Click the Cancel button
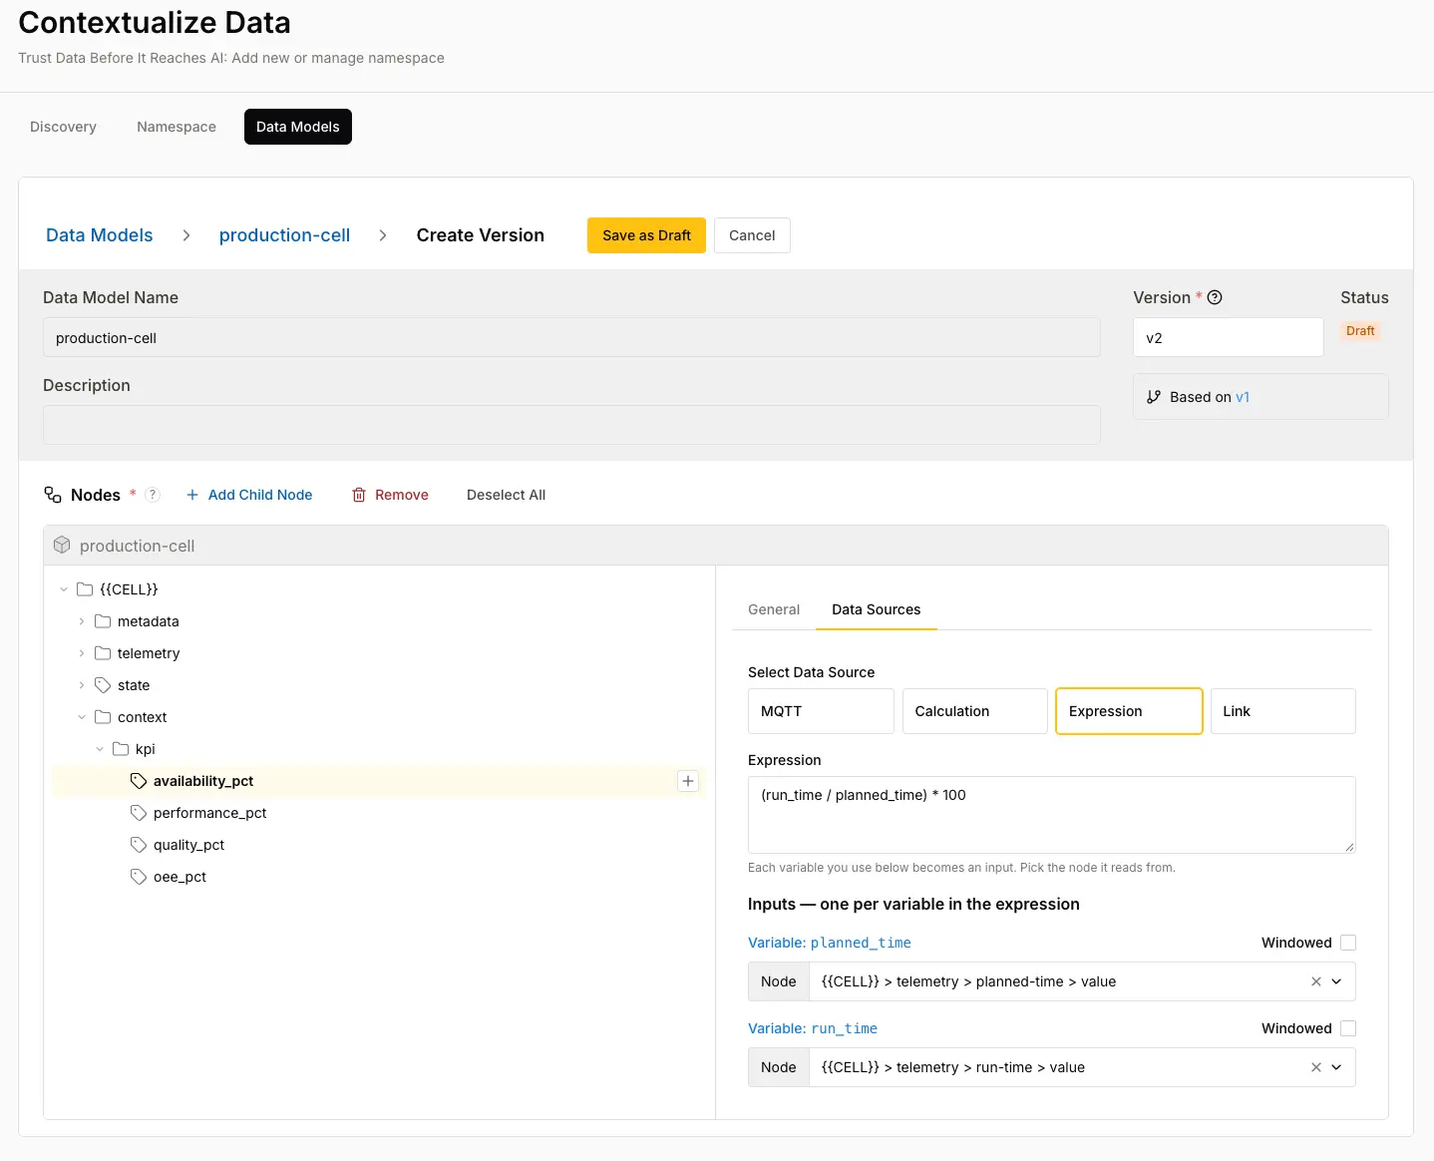This screenshot has width=1434, height=1161. [x=752, y=235]
